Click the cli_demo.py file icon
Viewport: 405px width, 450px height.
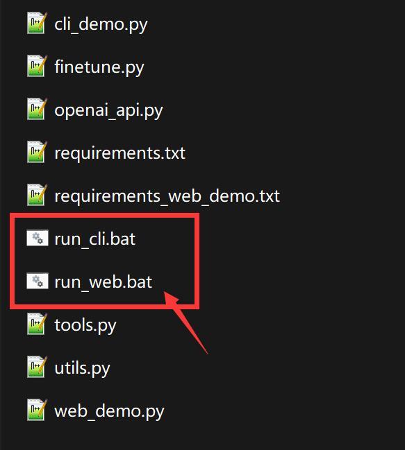(37, 23)
